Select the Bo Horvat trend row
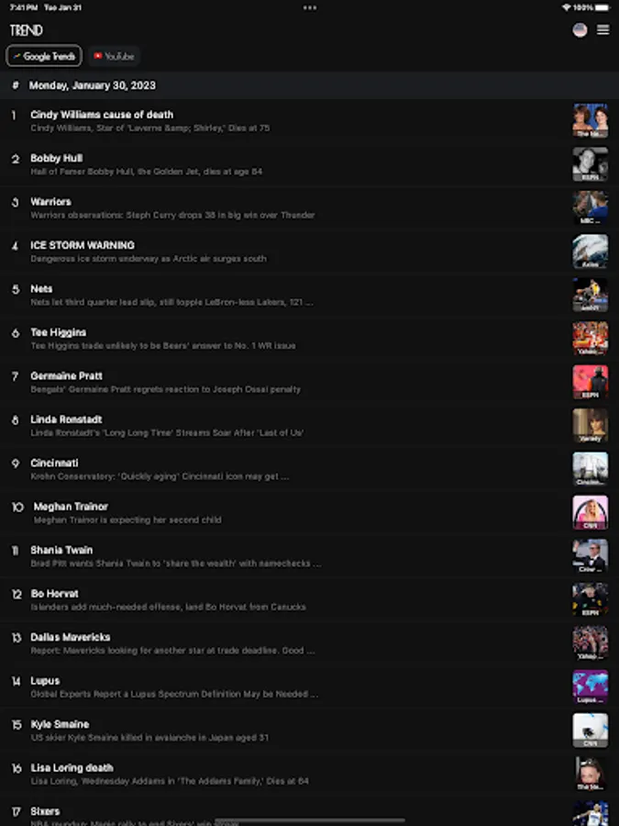This screenshot has width=619, height=826. tap(310, 599)
